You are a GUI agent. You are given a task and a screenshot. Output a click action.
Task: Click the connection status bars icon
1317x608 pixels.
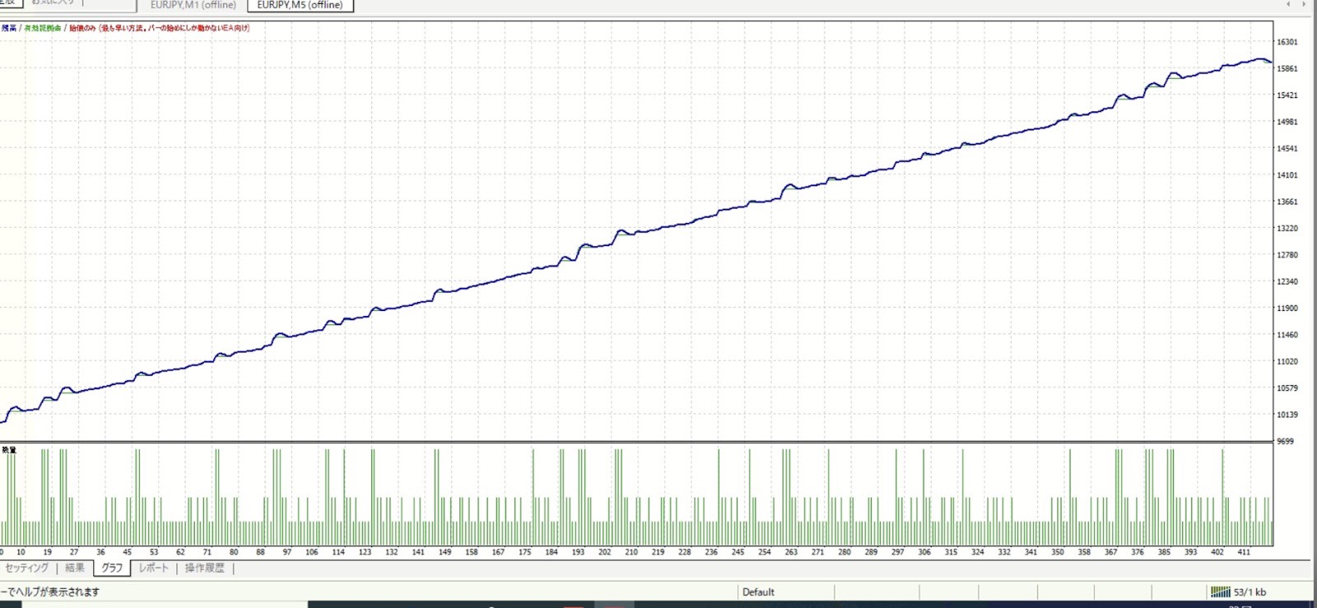tap(1221, 592)
